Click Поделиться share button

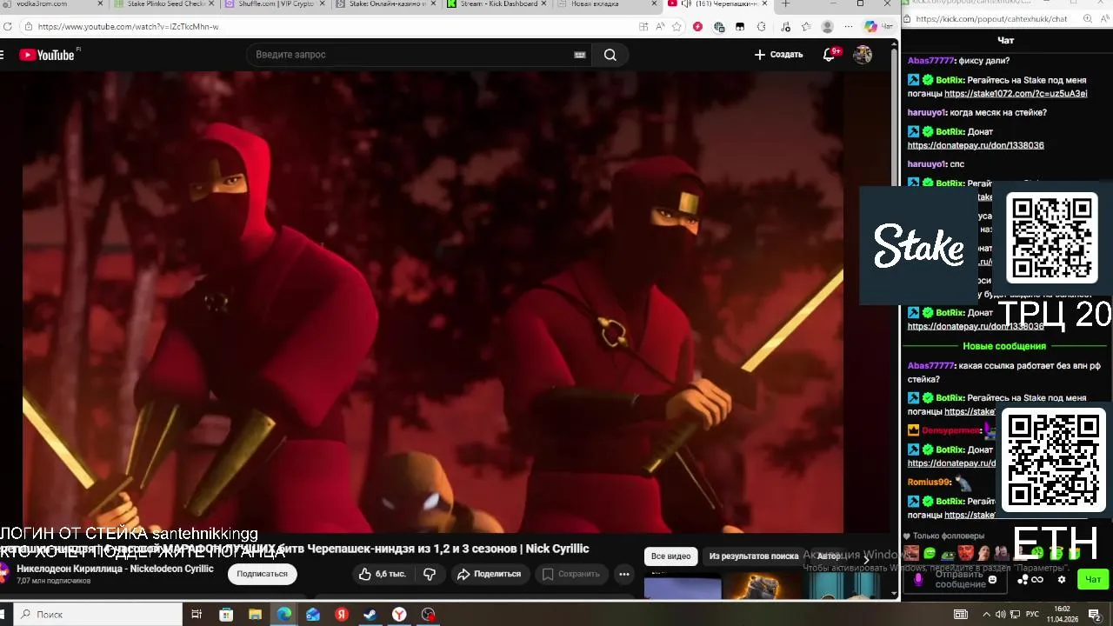click(x=490, y=574)
